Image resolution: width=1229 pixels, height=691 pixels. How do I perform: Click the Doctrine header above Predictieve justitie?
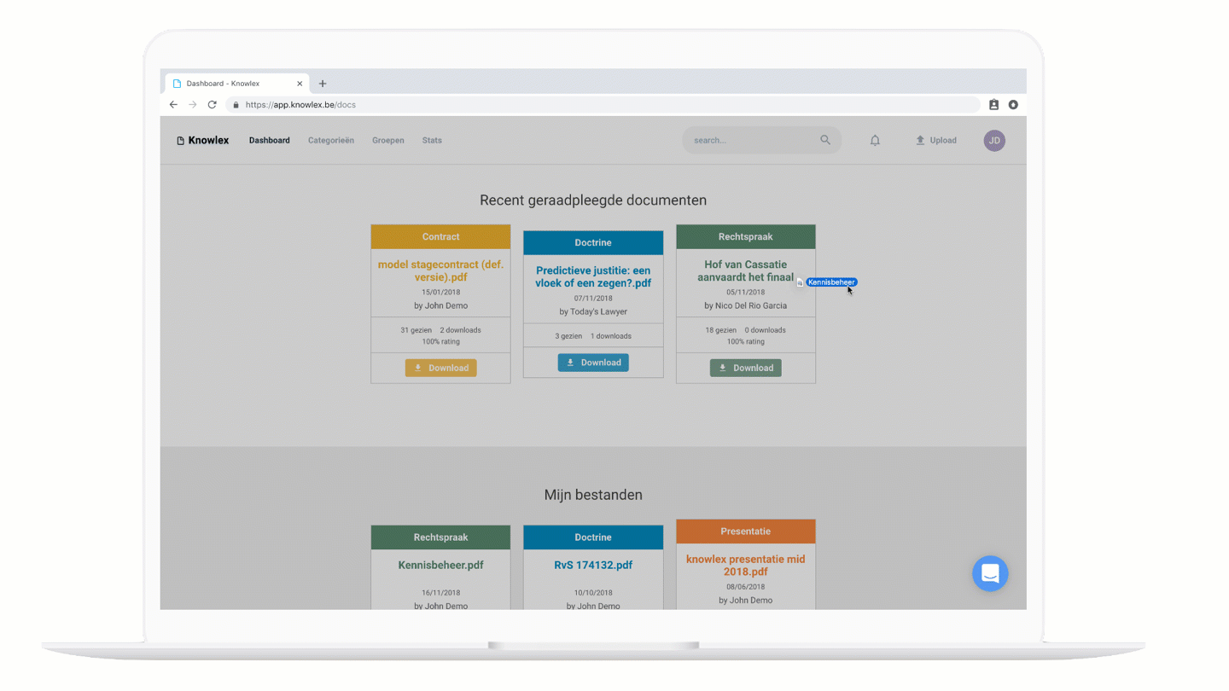[x=593, y=242]
